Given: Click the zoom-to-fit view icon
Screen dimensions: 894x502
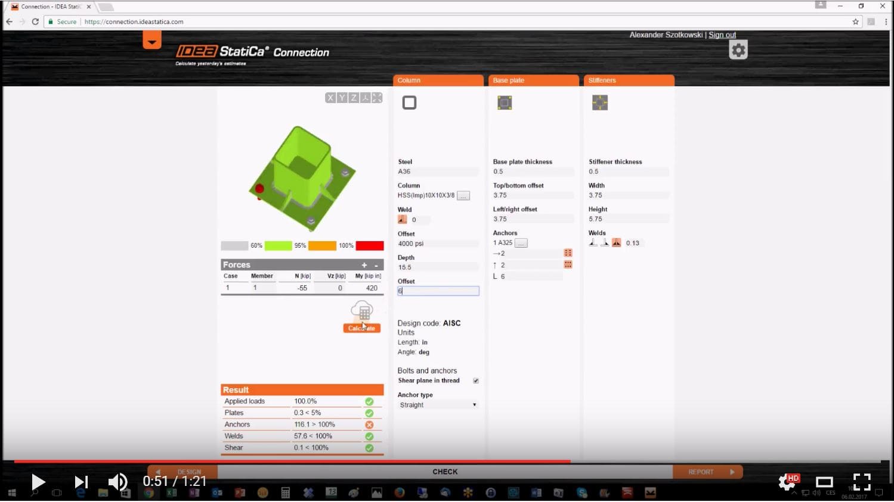Looking at the screenshot, I should coord(377,98).
